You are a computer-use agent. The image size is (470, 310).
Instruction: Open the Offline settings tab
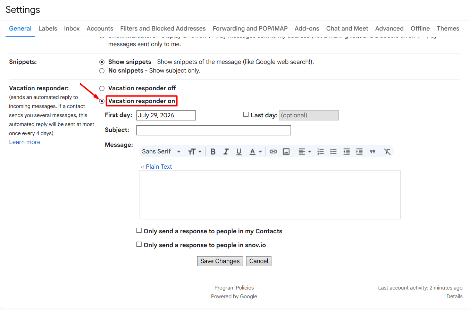click(420, 28)
